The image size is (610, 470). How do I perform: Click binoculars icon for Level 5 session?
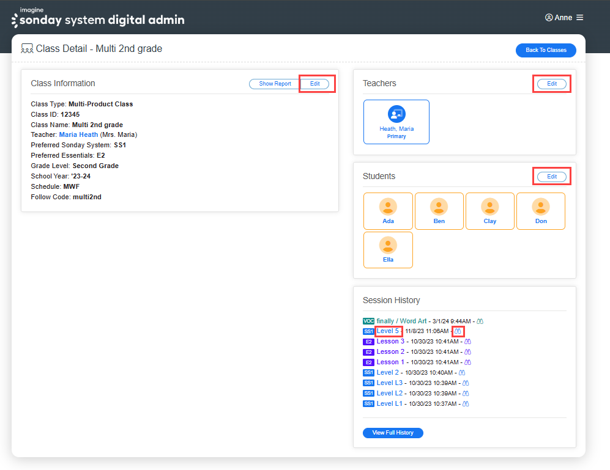pyautogui.click(x=458, y=331)
